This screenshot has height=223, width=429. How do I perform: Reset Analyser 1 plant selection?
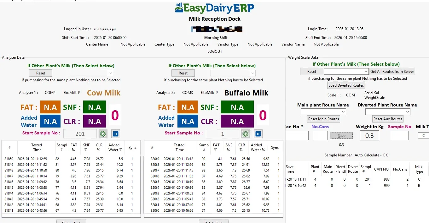[40, 73]
